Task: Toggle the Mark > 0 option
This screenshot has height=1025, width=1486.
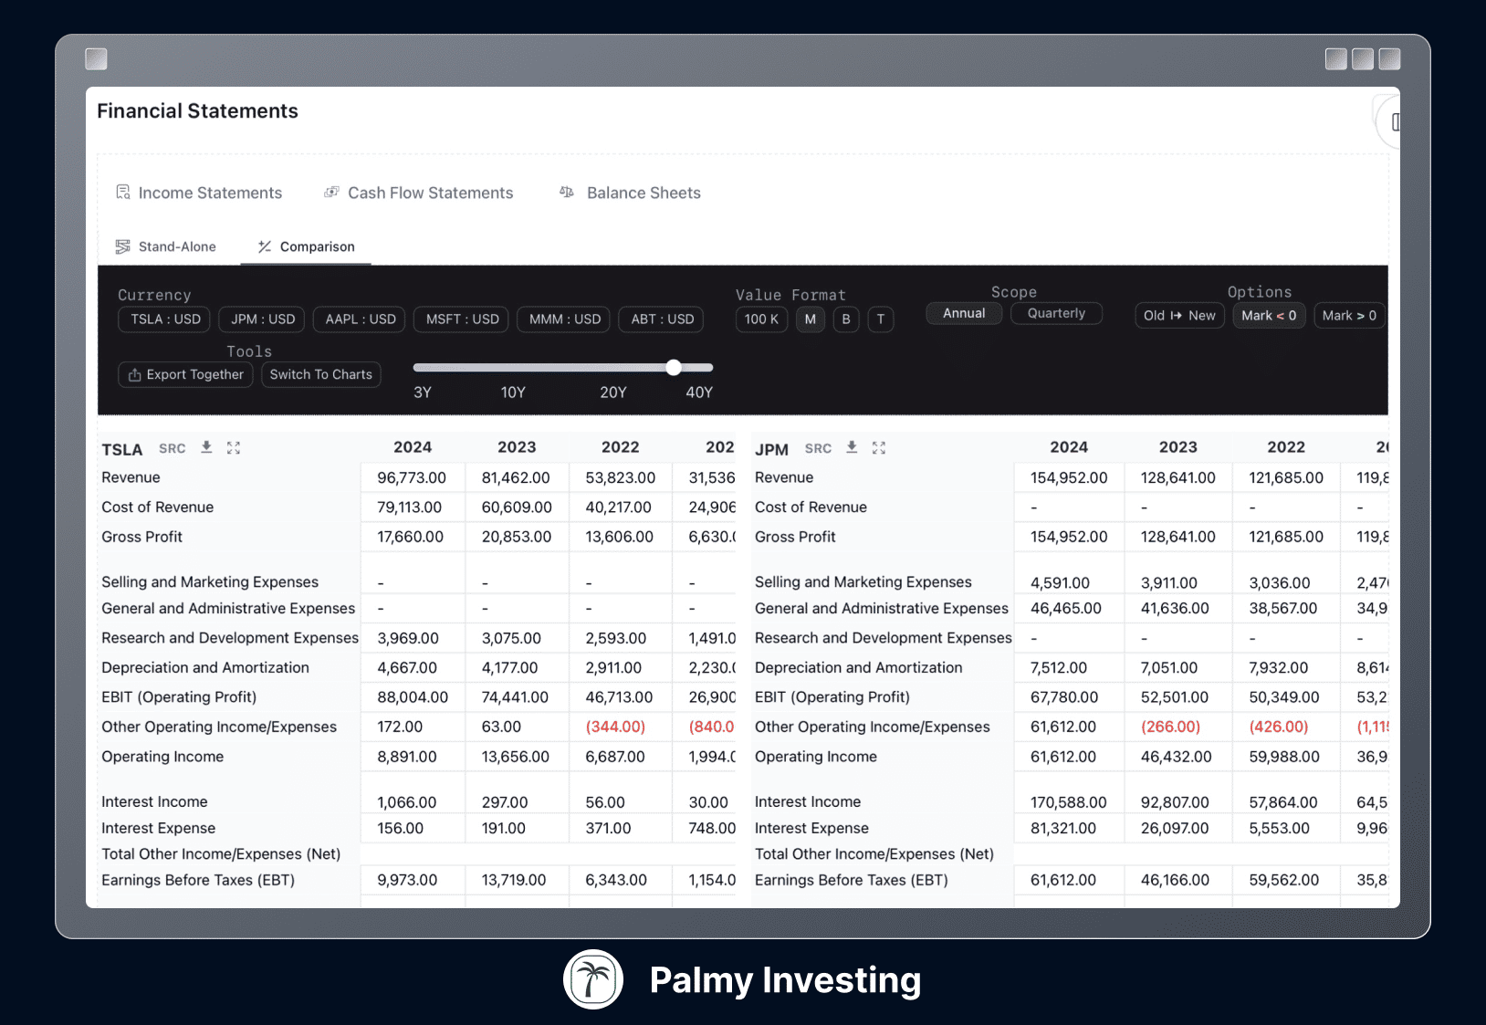Action: point(1349,316)
